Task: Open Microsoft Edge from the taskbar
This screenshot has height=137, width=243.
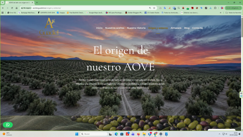Action: [116, 134]
